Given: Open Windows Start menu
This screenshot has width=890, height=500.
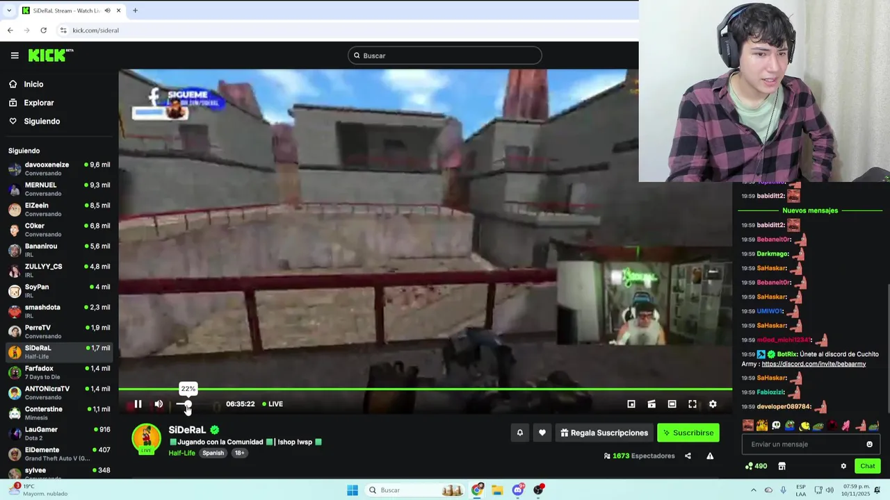Looking at the screenshot, I should point(353,490).
